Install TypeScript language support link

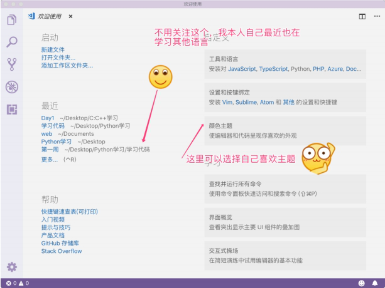273,69
